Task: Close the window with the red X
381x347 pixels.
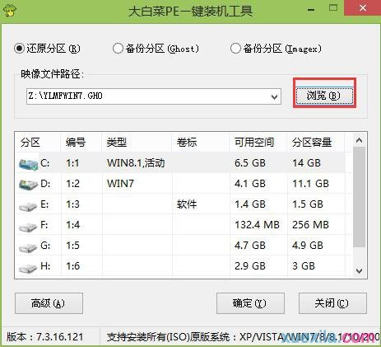Action: pos(362,7)
